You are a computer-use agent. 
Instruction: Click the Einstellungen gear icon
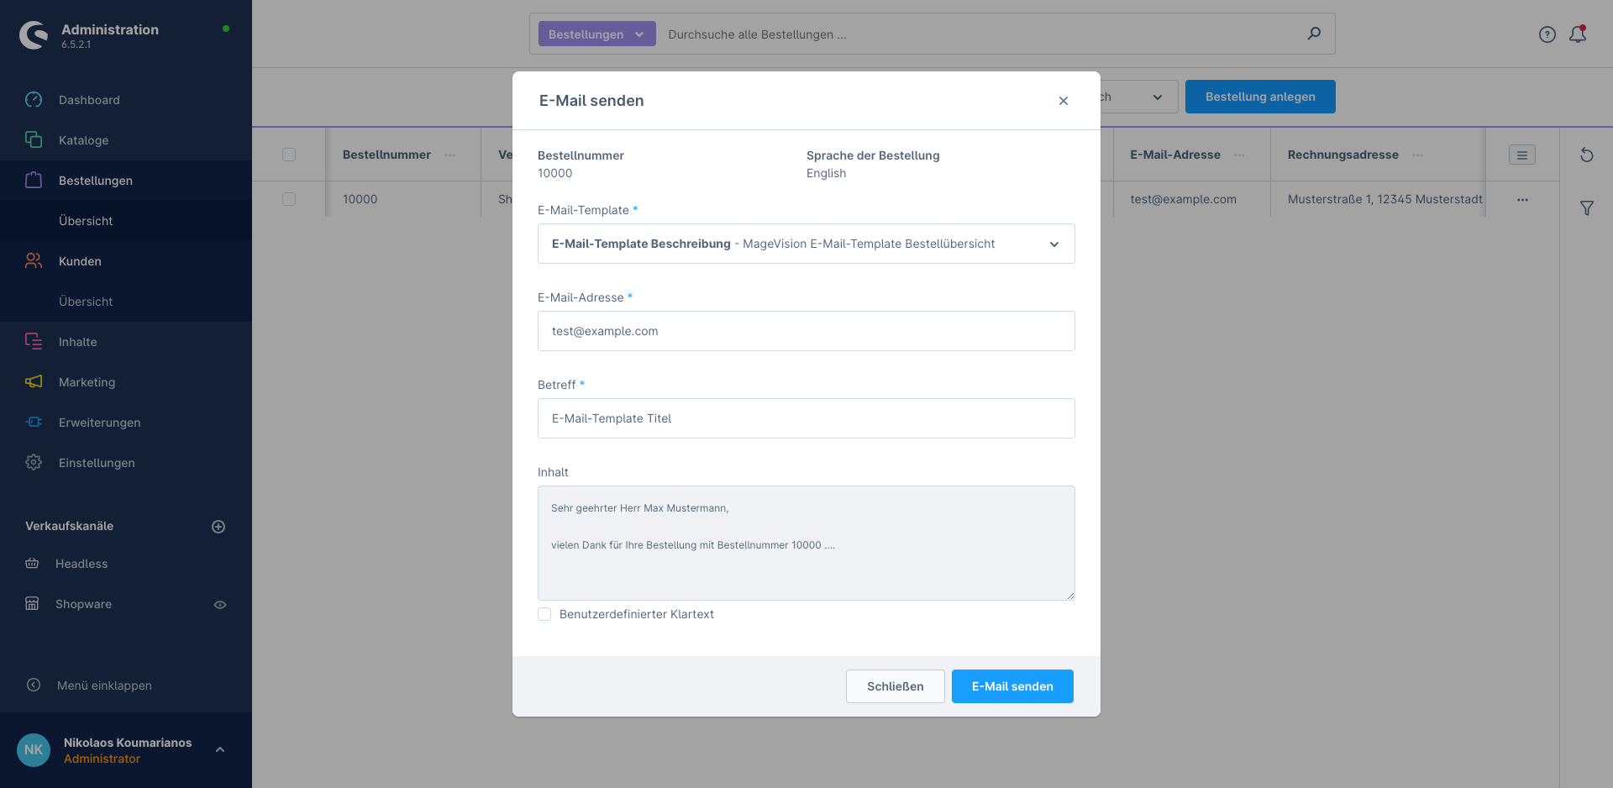tap(34, 463)
